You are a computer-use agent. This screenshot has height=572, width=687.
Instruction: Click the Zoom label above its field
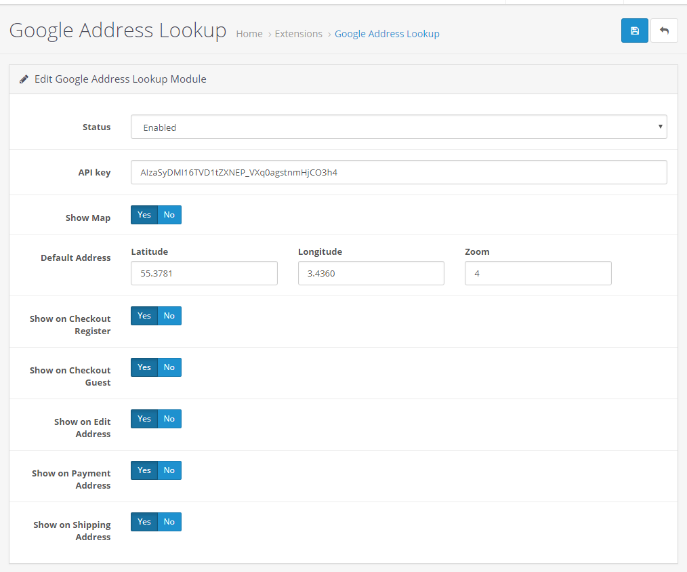pyautogui.click(x=477, y=251)
